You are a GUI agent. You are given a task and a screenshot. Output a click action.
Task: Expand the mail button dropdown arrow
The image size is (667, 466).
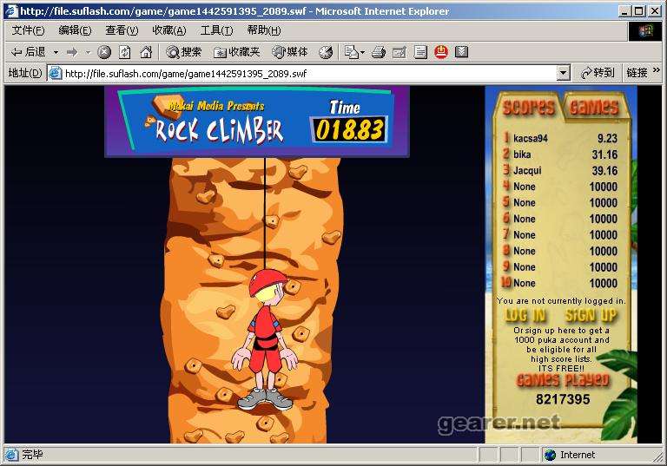pos(362,52)
